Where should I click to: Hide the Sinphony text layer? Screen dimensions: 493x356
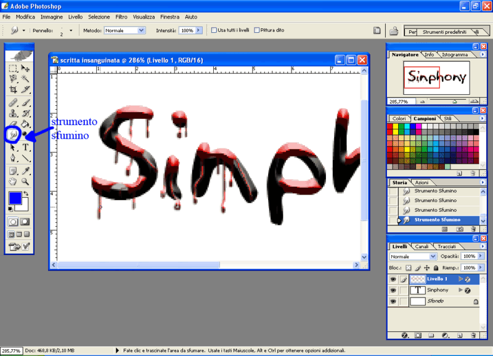tap(393, 290)
